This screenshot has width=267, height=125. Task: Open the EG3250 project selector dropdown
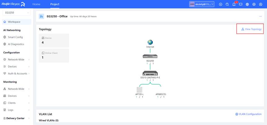17,13
